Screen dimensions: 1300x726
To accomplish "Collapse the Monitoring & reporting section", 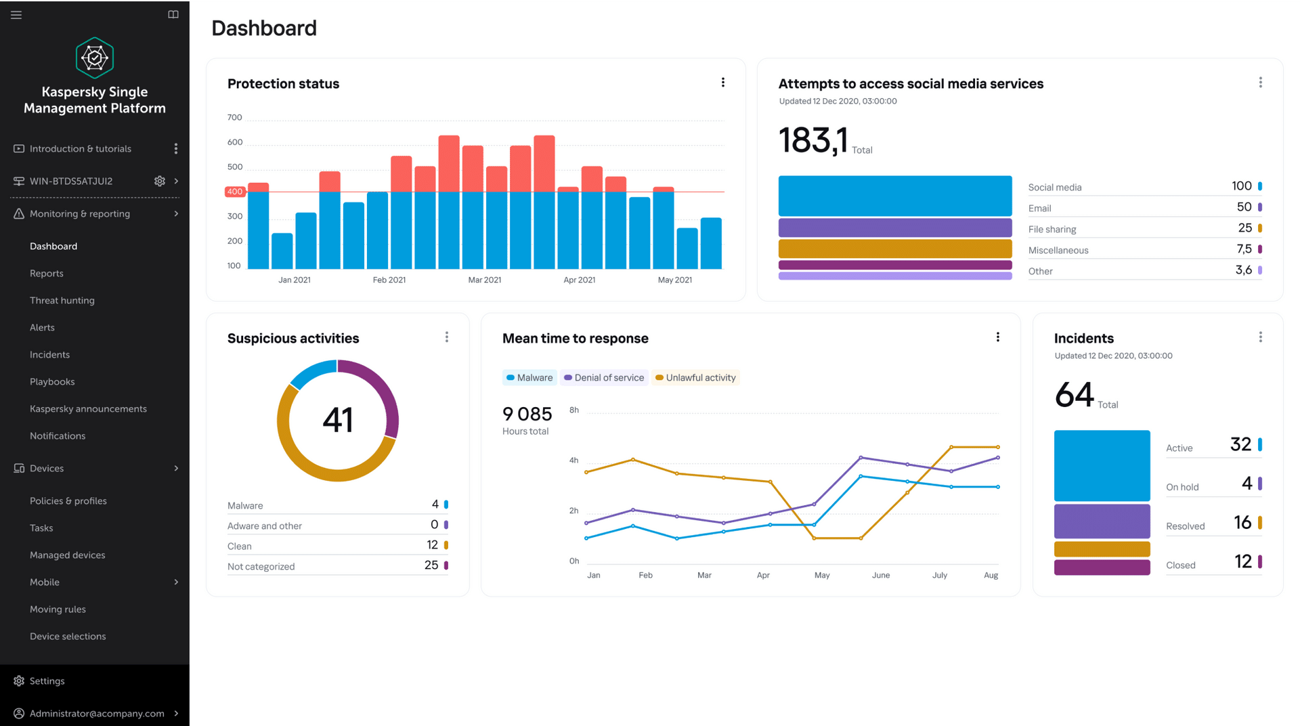I will click(x=176, y=214).
